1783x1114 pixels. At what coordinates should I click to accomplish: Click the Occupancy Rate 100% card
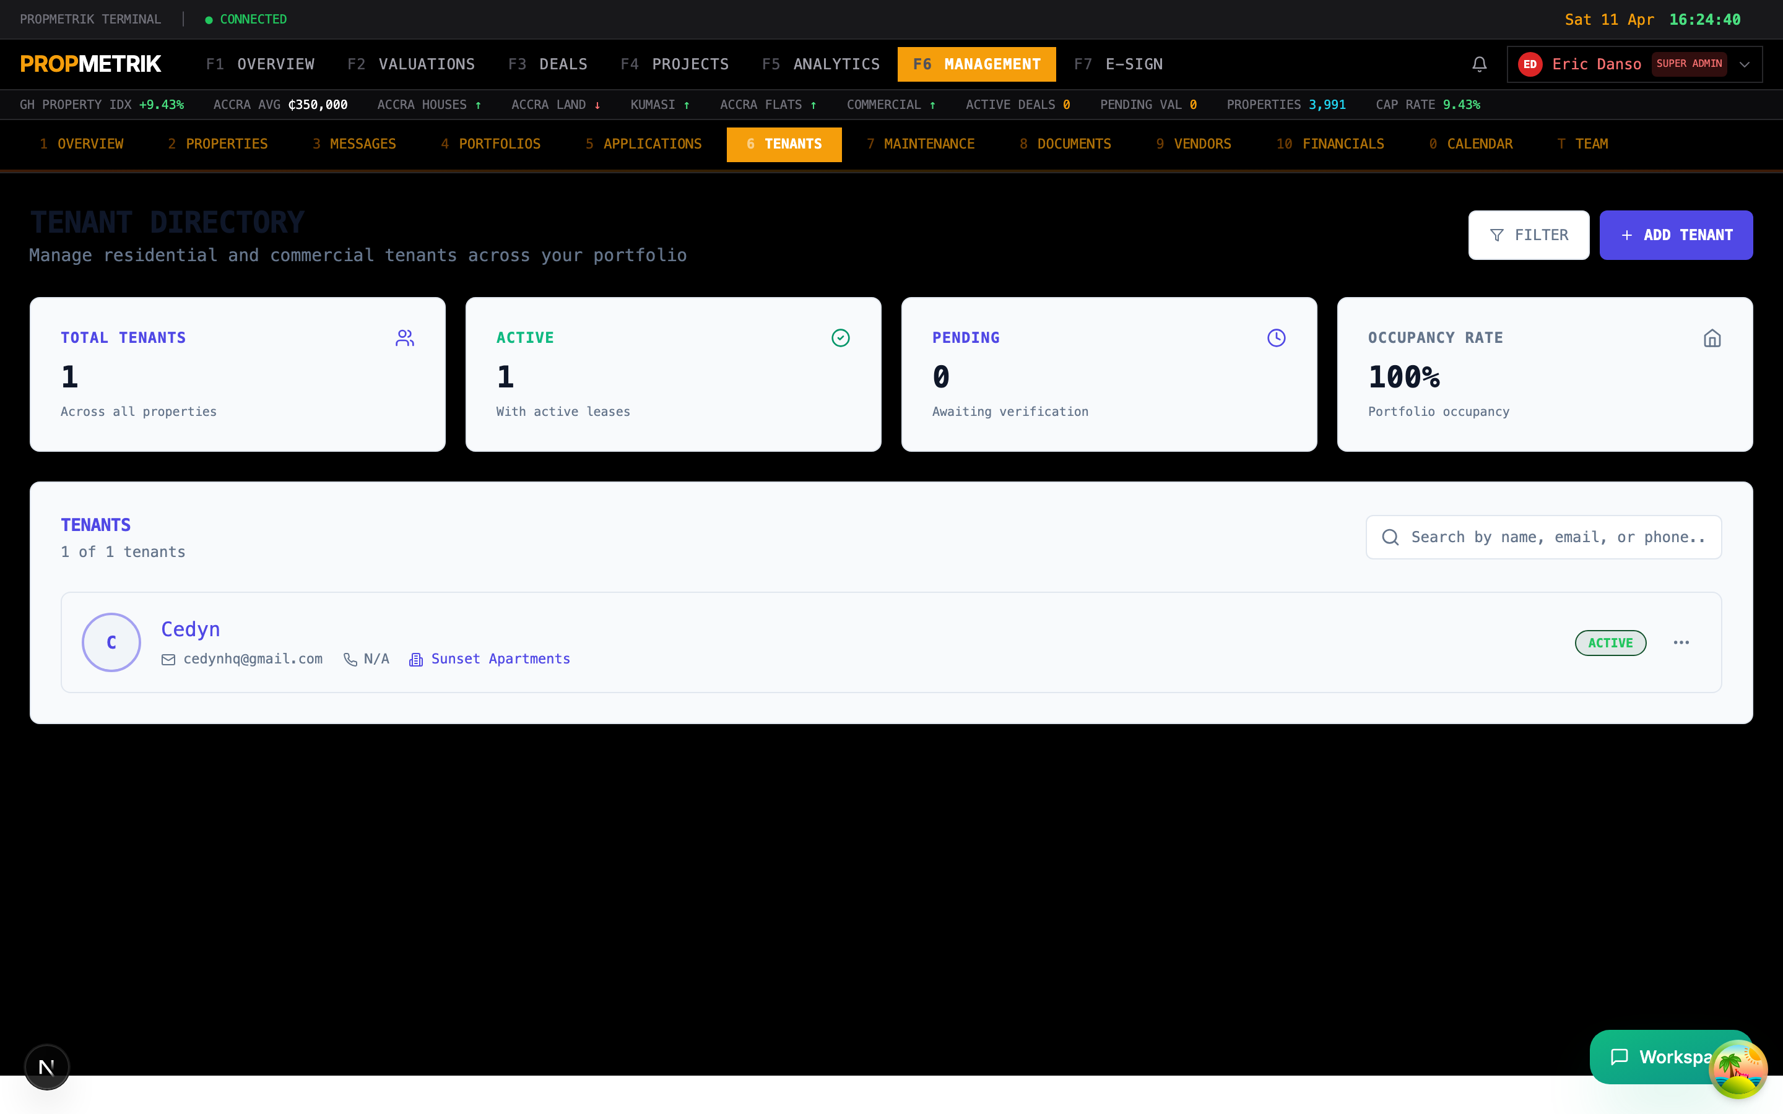pyautogui.click(x=1544, y=374)
